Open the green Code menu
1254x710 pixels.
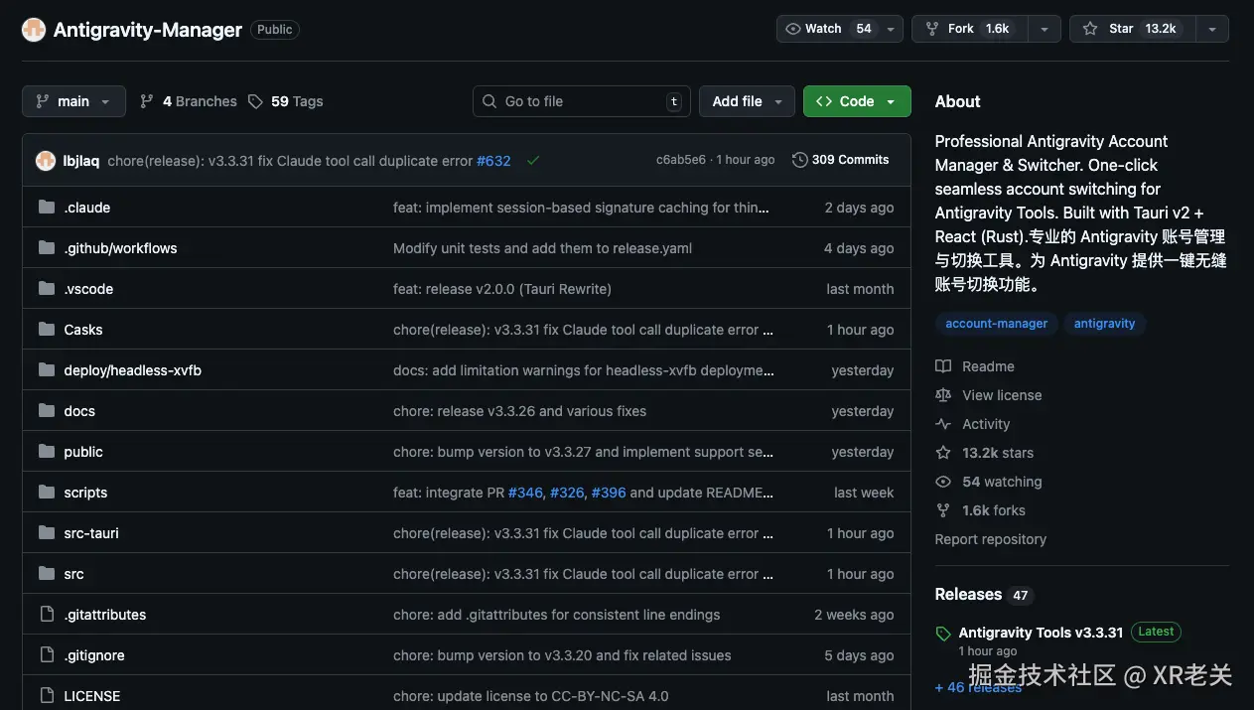tap(856, 101)
